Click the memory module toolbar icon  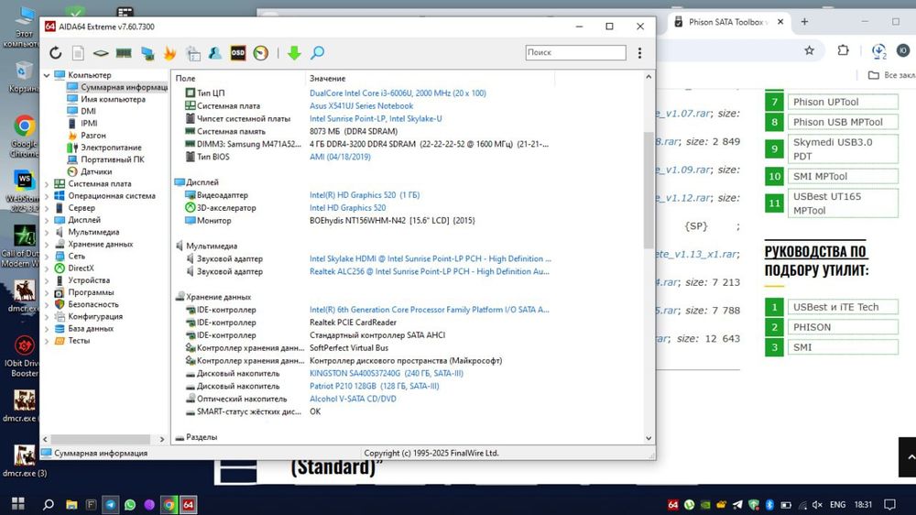pos(124,53)
